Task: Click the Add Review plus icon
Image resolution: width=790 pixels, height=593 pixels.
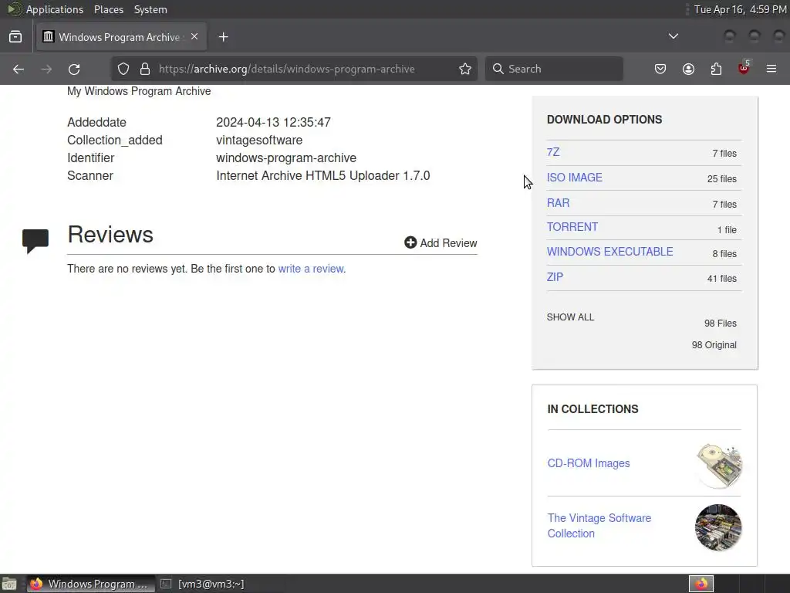Action: [x=410, y=242]
